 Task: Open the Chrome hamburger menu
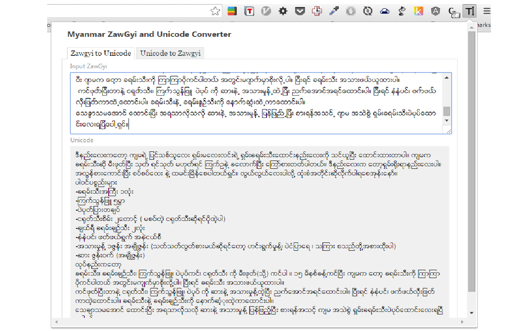tap(487, 11)
